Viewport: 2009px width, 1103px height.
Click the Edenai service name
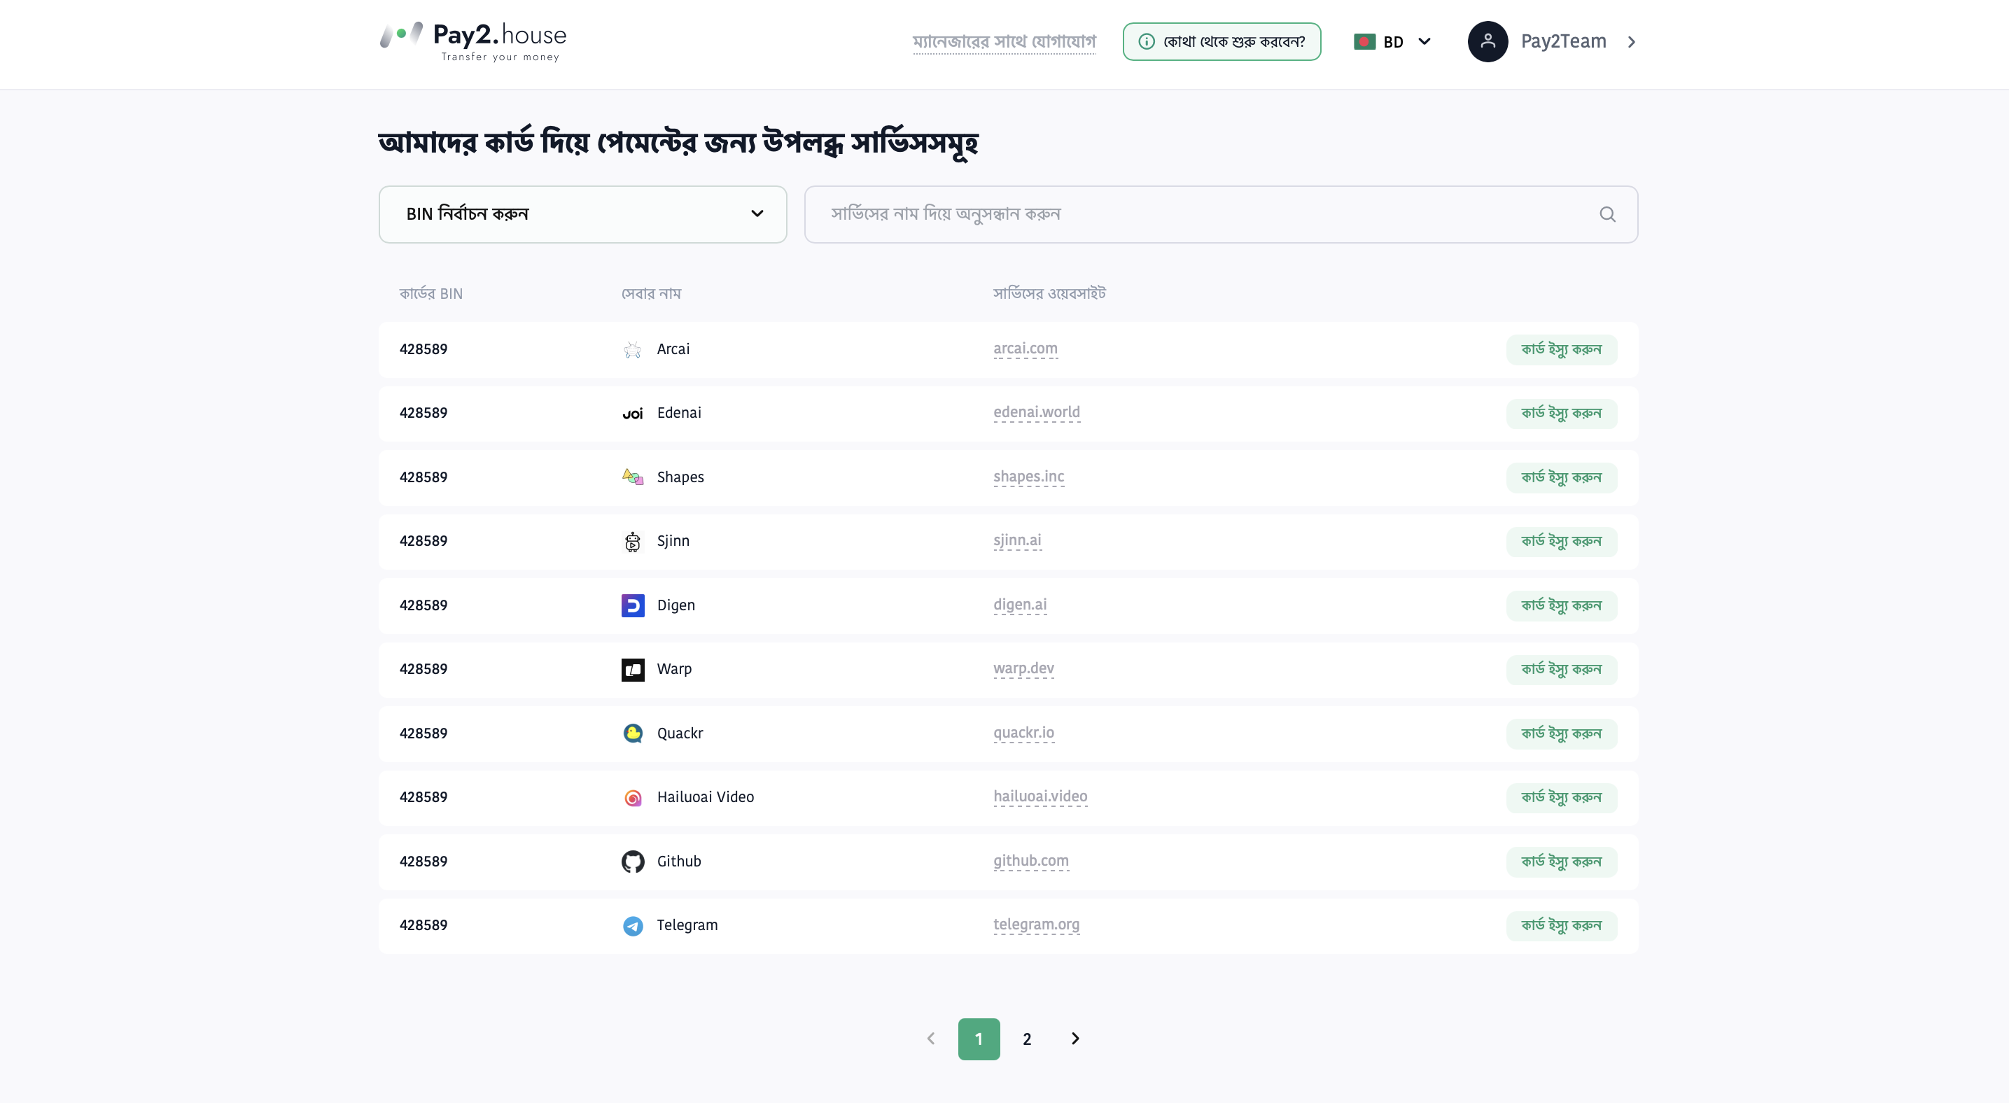[x=678, y=413]
